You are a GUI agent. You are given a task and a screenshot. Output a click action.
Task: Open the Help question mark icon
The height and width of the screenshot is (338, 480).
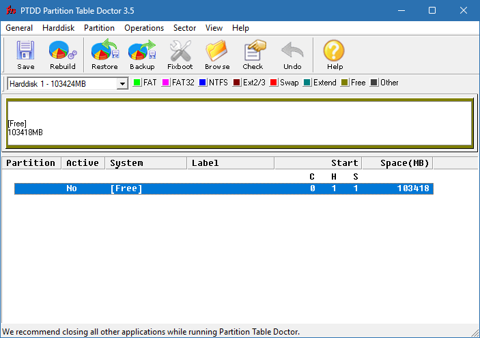click(x=334, y=51)
